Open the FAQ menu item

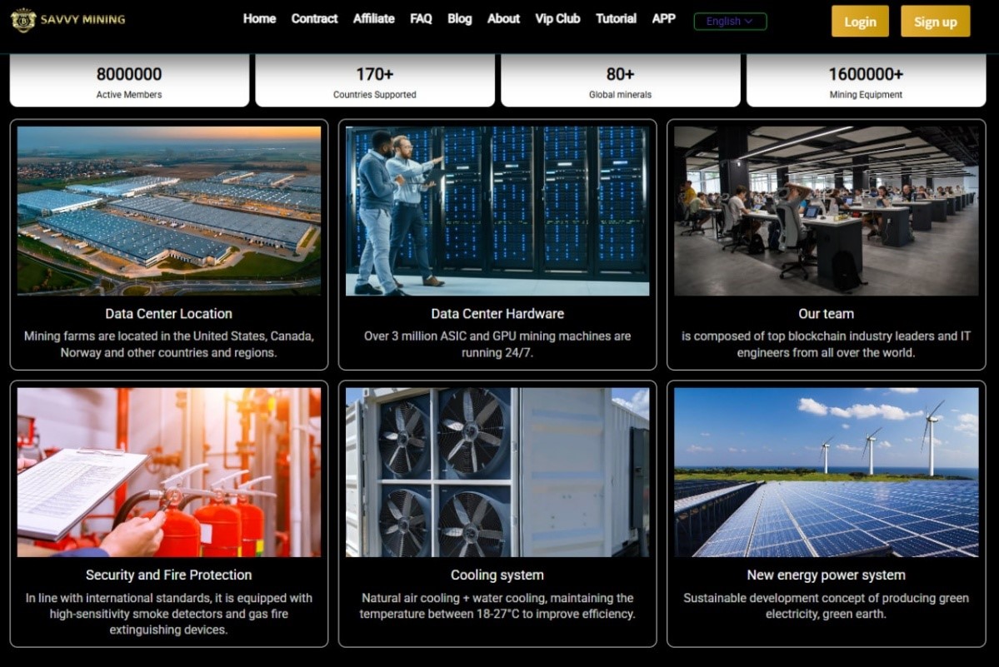[x=421, y=18]
